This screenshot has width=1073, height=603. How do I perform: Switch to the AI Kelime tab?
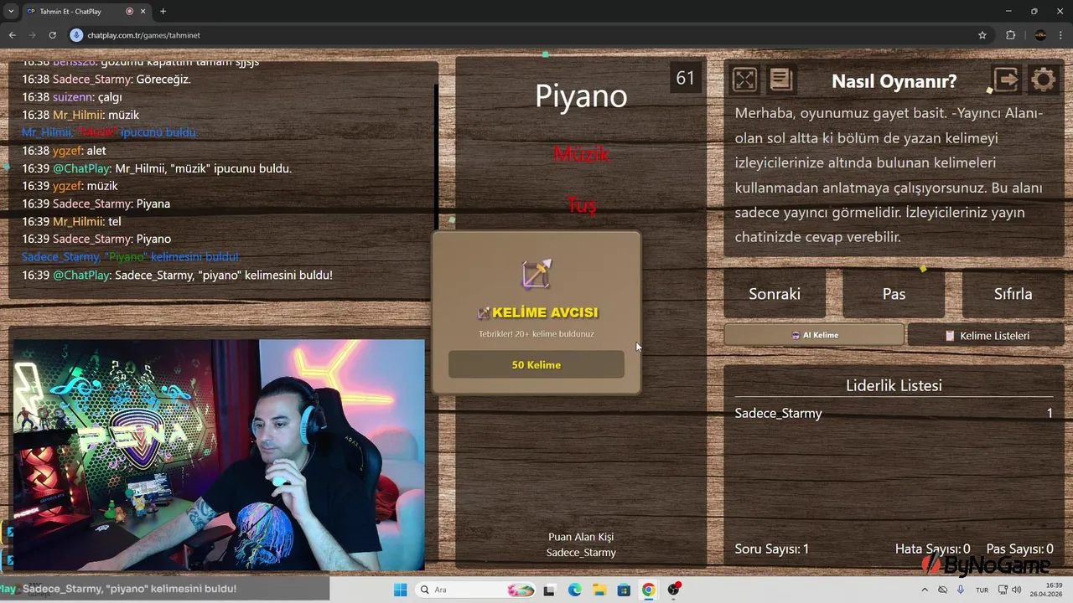[x=814, y=335]
